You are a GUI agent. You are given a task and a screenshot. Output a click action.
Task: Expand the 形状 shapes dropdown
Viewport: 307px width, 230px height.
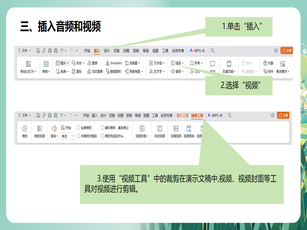click(x=78, y=63)
